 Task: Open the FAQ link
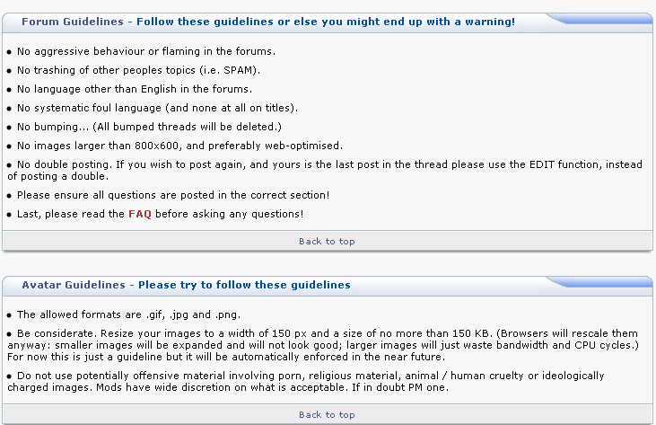click(139, 214)
